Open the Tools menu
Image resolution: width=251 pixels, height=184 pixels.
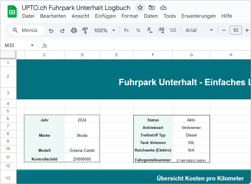(x=169, y=16)
